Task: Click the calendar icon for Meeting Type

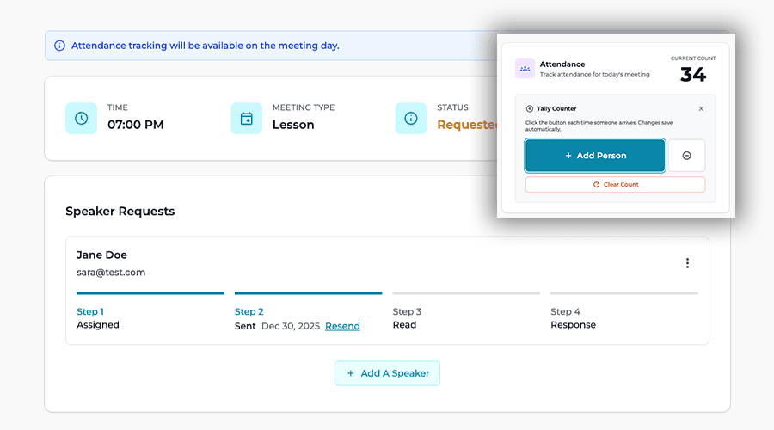Action: (x=246, y=118)
